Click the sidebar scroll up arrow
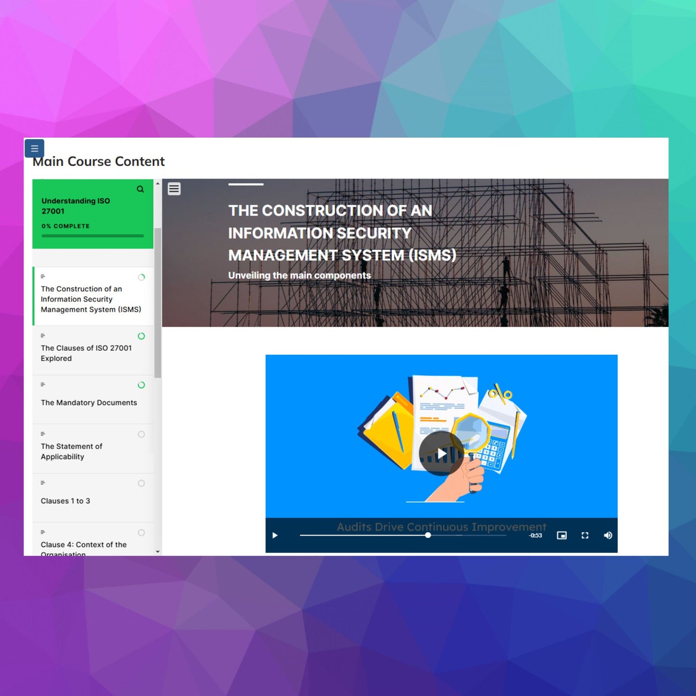 158,184
